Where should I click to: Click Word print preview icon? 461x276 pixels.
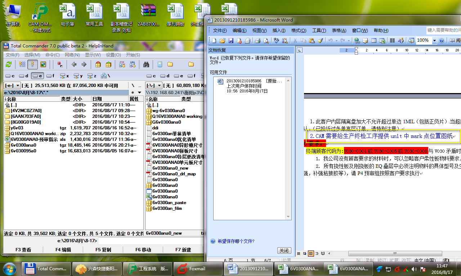tap(266, 41)
